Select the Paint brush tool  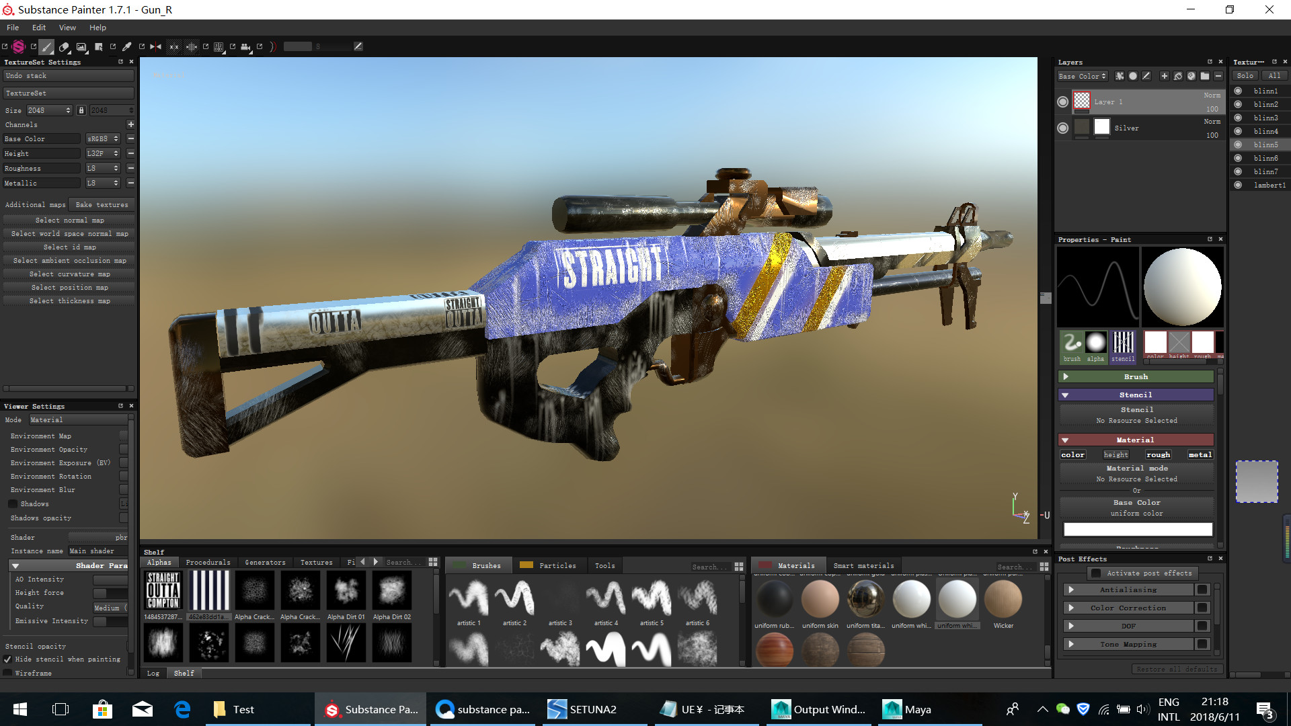46,47
